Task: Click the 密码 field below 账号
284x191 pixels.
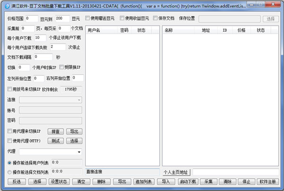Action: (x=50, y=120)
